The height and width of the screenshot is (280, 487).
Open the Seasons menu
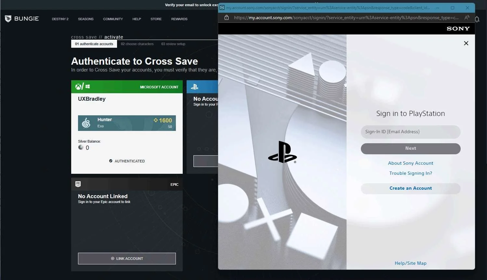(x=86, y=19)
